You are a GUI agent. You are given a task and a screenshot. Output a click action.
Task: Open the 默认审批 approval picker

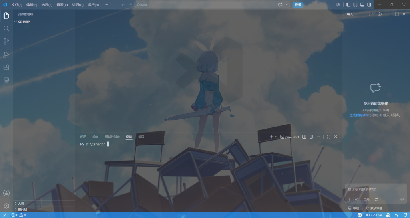pyautogui.click(x=374, y=208)
